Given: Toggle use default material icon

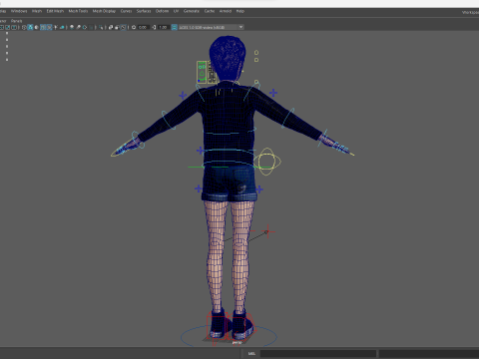Looking at the screenshot, I should [36, 27].
